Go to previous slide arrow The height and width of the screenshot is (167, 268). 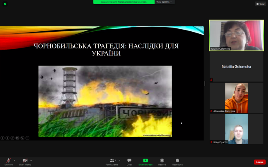coord(2,138)
